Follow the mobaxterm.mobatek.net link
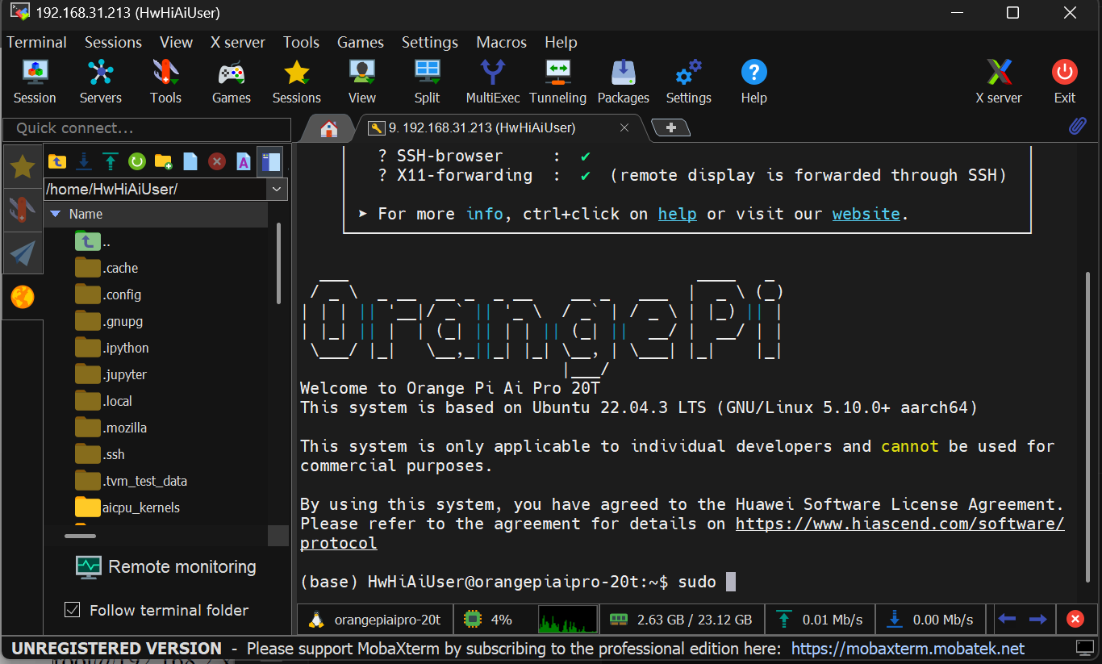Viewport: 1102px width, 664px height. click(x=908, y=649)
